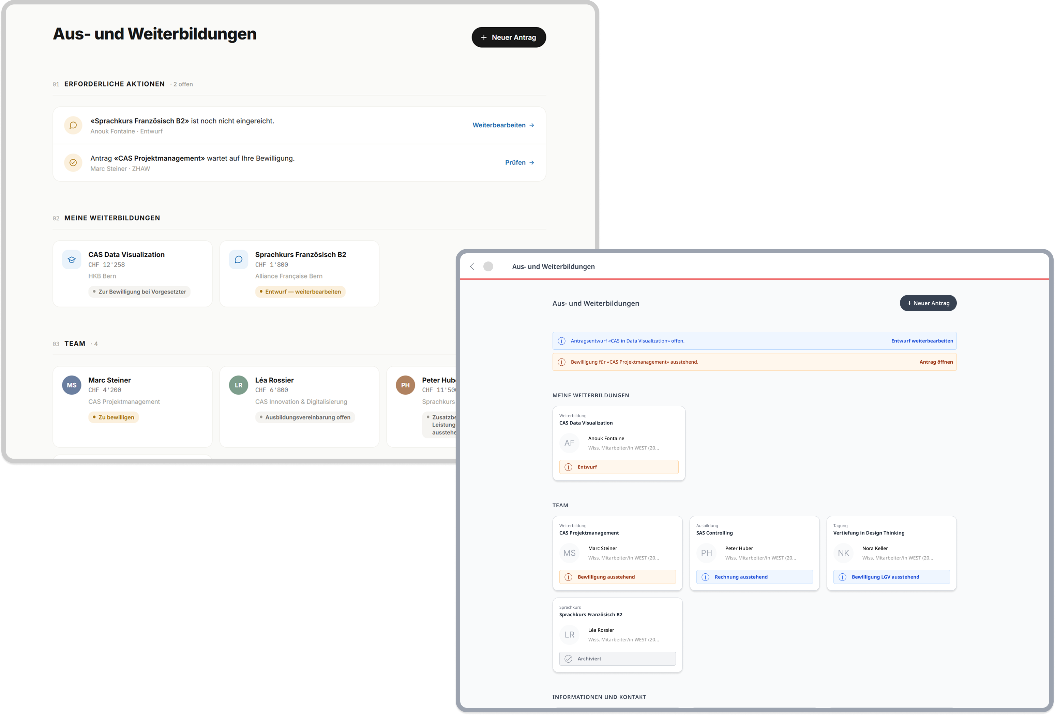Click the NK avatar on Nora Keller card
1055x715 pixels.
tap(843, 553)
